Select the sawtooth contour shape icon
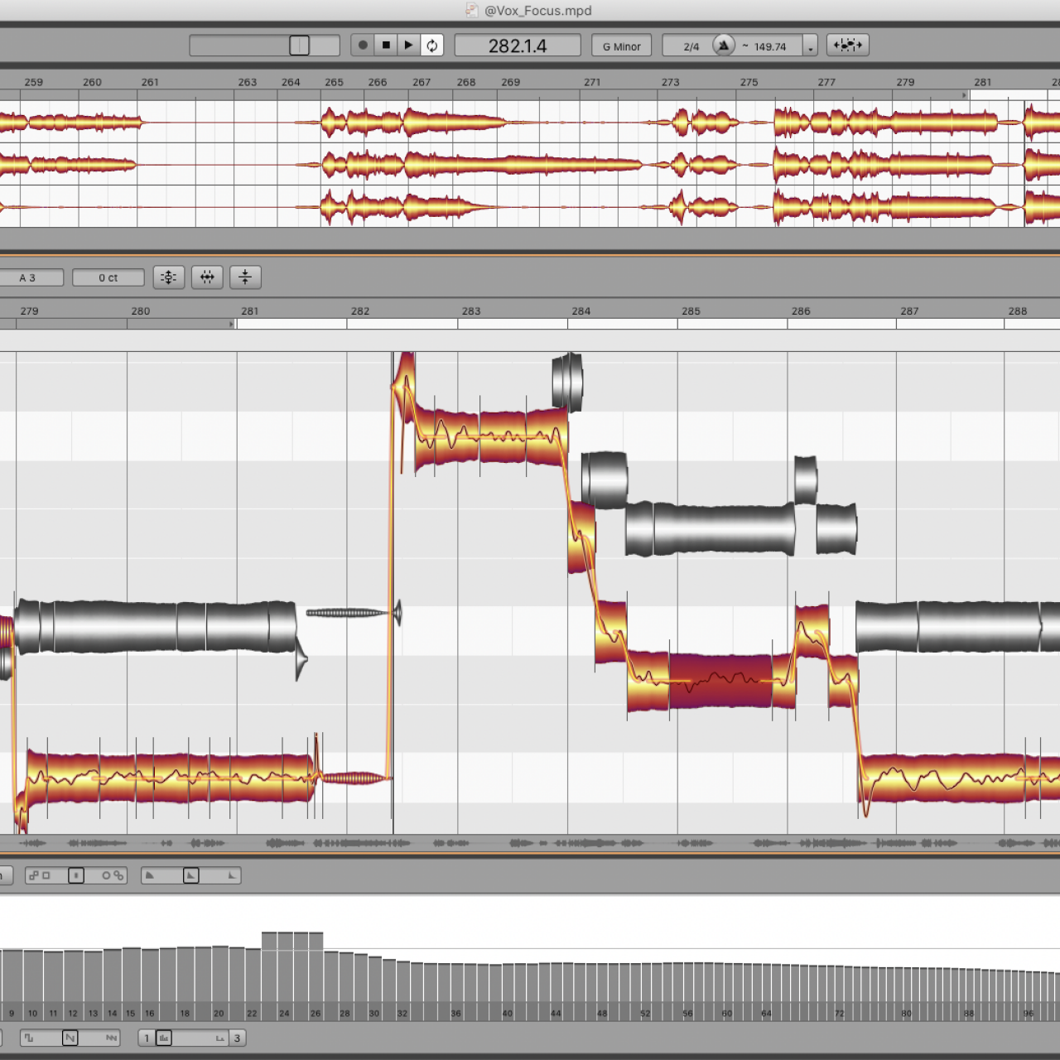 [70, 1038]
